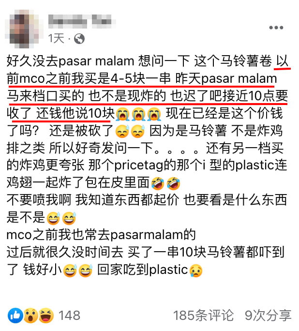Click the first line starting 好久没去pasar malam

click(x=148, y=61)
